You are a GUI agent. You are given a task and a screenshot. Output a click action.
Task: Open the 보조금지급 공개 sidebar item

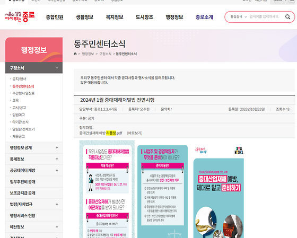(34, 193)
